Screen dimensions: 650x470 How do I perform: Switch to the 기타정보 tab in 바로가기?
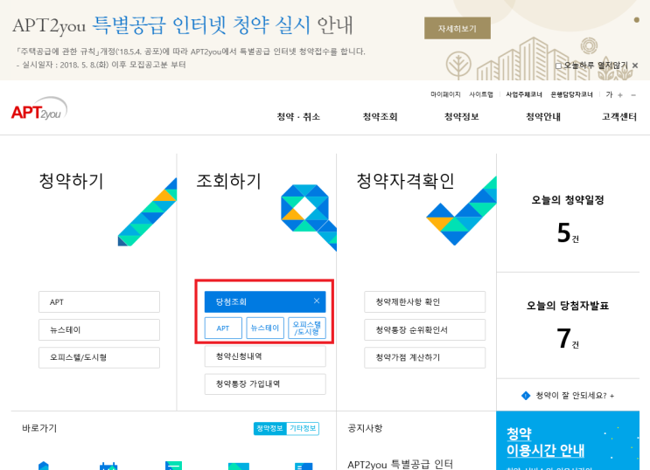point(303,428)
